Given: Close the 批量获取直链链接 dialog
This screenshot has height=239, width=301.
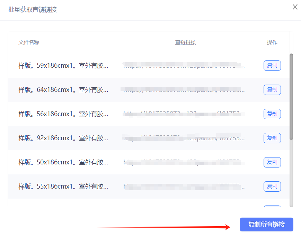Looking at the screenshot, I should click(x=295, y=7).
